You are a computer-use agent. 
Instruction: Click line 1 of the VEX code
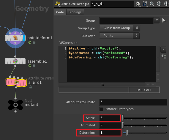coord(94,48)
